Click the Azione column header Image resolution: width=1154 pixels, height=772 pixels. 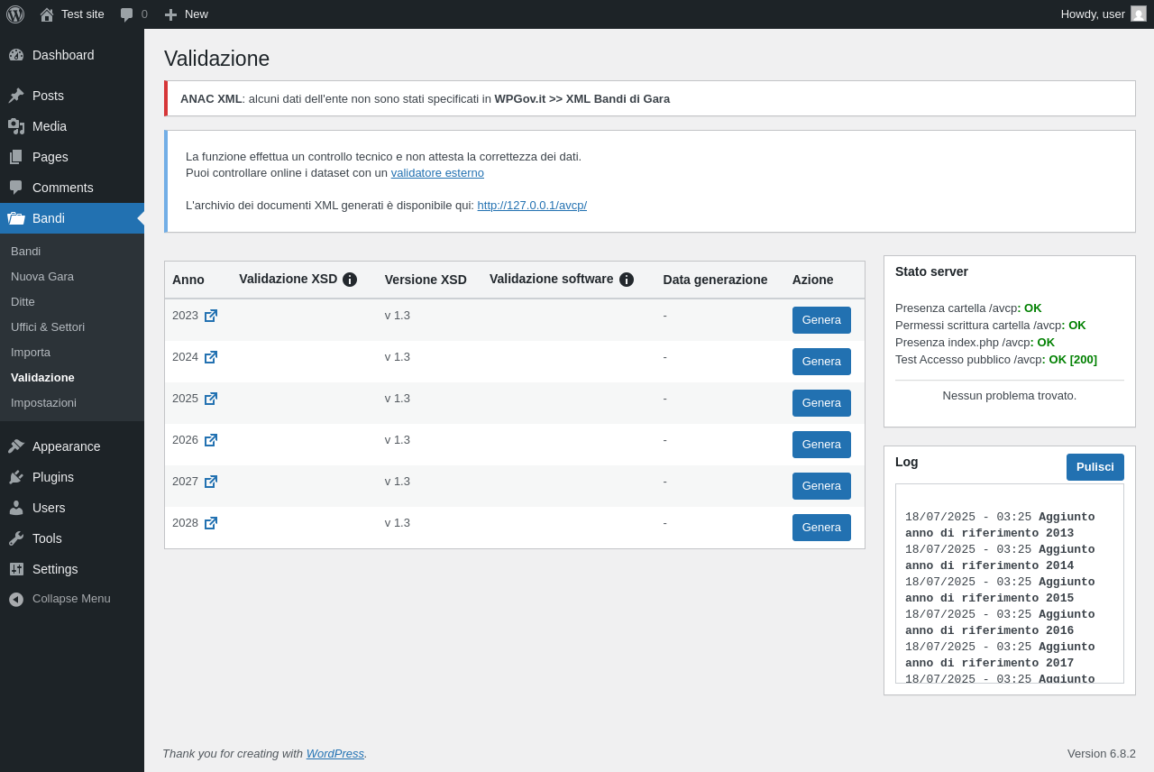813,280
